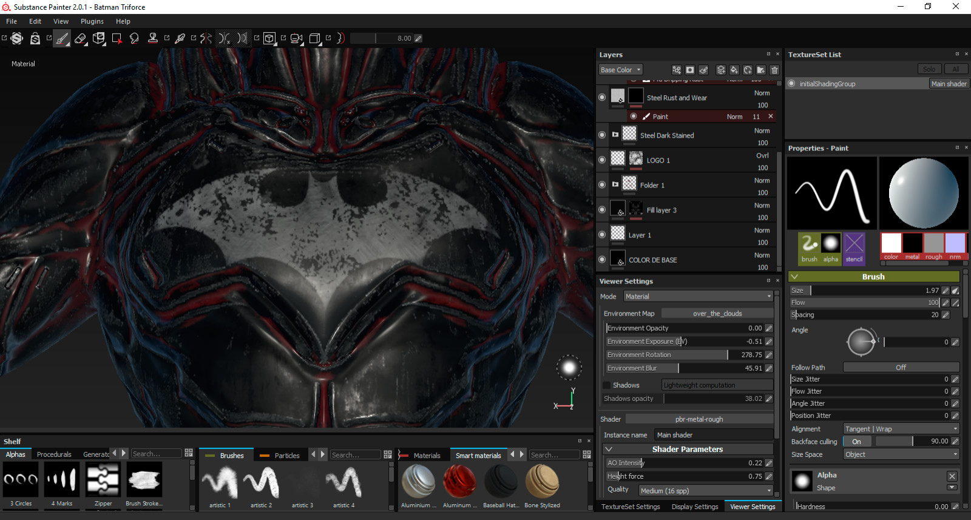Expand the Folder 1 group
Viewport: 971px width, 520px height.
point(615,184)
